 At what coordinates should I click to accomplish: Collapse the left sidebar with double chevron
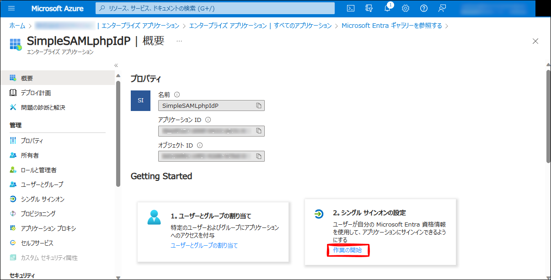pyautogui.click(x=116, y=65)
